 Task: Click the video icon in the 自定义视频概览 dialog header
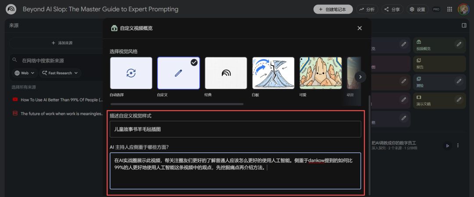(114, 28)
